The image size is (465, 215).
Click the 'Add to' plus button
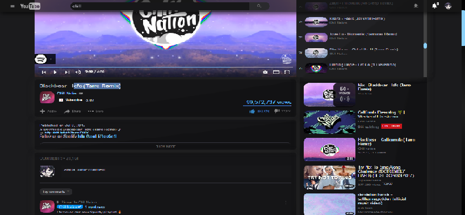pyautogui.click(x=48, y=111)
